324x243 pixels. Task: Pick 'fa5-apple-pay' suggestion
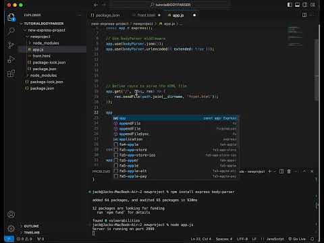point(175,176)
